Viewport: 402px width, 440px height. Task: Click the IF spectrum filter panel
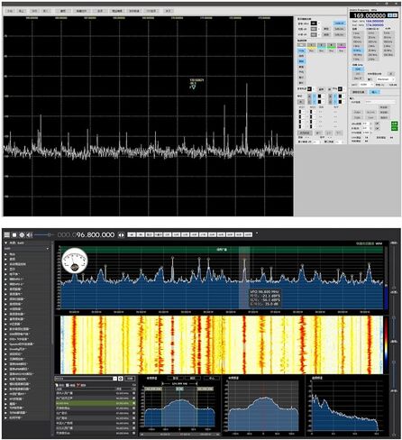point(179,405)
